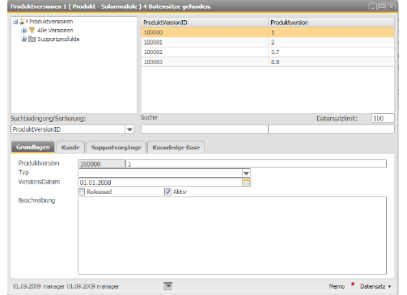Click the first Suche input field
Image resolution: width=407 pixels, height=295 pixels.
coord(205,129)
